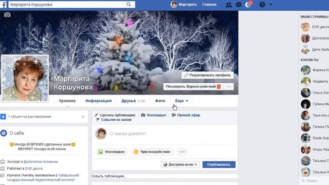Open friend requests icon in top bar
The width and height of the screenshot is (329, 185).
click(x=229, y=5)
